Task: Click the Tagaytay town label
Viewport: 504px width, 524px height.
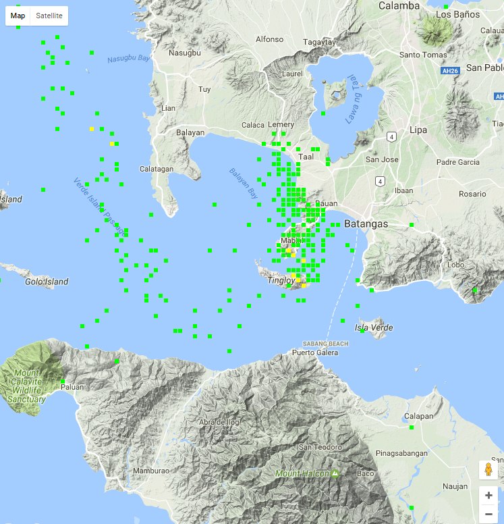Action: (x=319, y=42)
